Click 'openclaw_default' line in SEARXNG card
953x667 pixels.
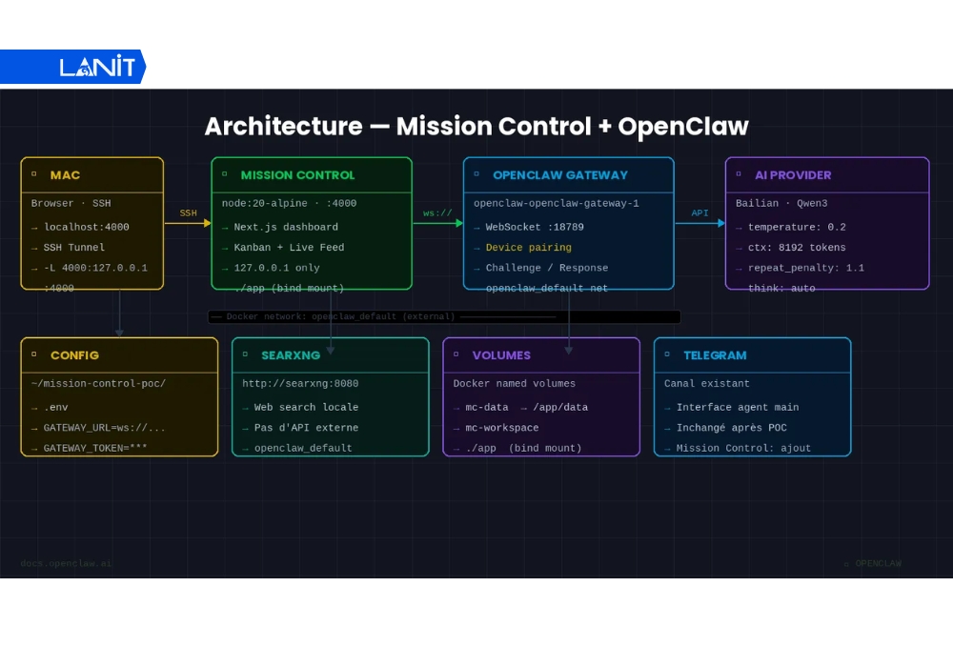click(x=303, y=448)
